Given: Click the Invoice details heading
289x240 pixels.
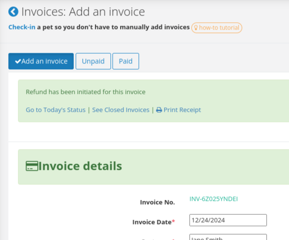Looking at the screenshot, I should coord(80,166).
